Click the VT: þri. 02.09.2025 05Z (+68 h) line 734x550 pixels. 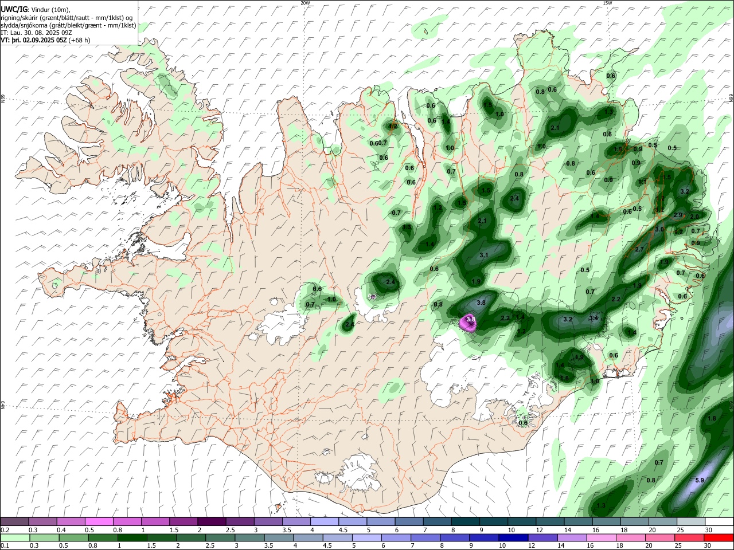45,40
